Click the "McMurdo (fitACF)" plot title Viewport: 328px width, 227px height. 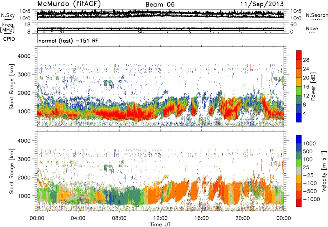(x=69, y=4)
